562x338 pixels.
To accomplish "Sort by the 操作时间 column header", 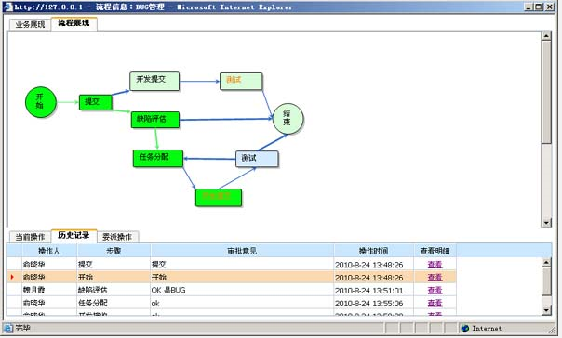I will click(373, 251).
